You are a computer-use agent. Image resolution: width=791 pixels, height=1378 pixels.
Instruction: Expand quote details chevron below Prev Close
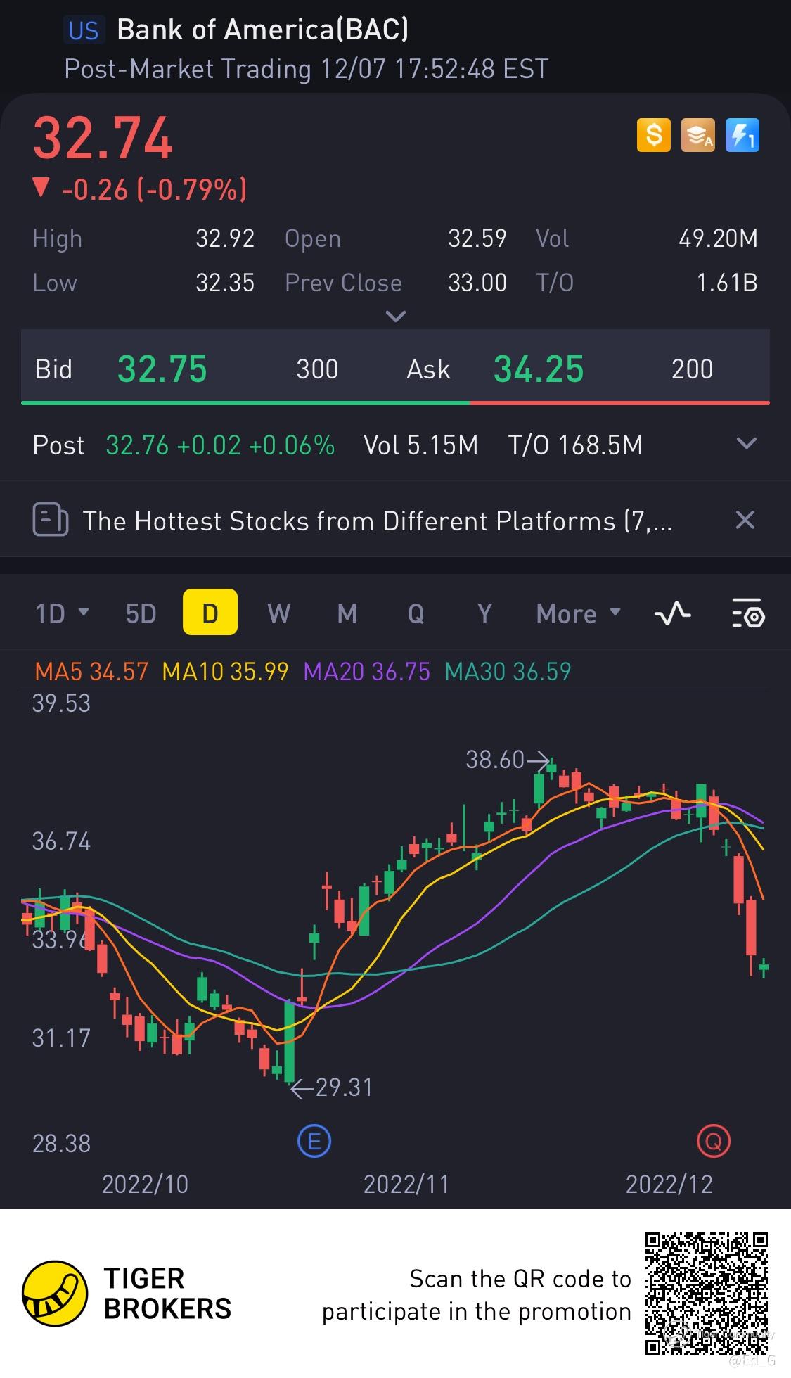coord(396,317)
